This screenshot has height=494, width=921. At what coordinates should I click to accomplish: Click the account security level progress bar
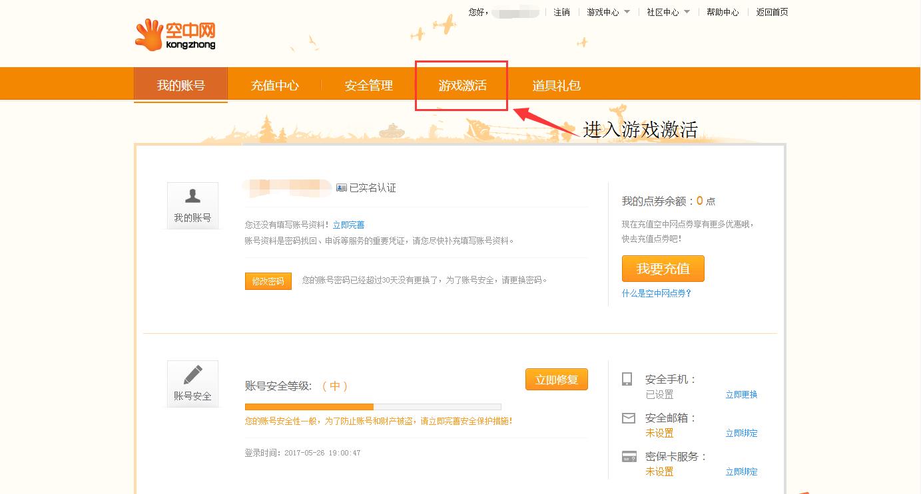coord(372,407)
